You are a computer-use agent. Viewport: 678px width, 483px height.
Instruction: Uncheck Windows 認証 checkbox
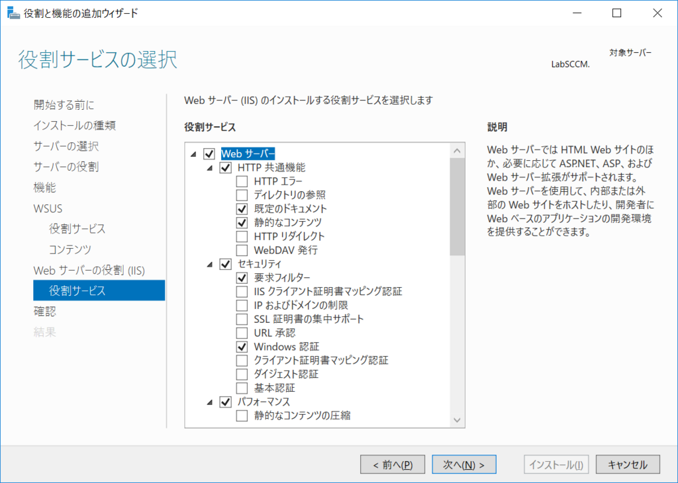[x=242, y=347]
